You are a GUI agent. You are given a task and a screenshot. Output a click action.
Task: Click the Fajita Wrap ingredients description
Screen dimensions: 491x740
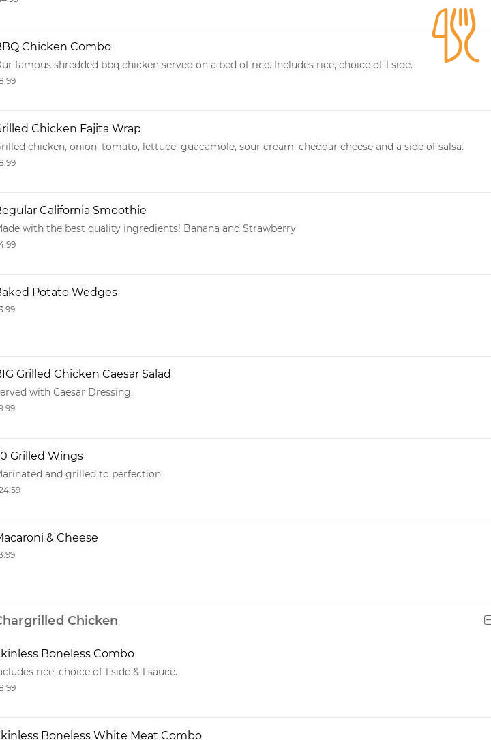(232, 147)
